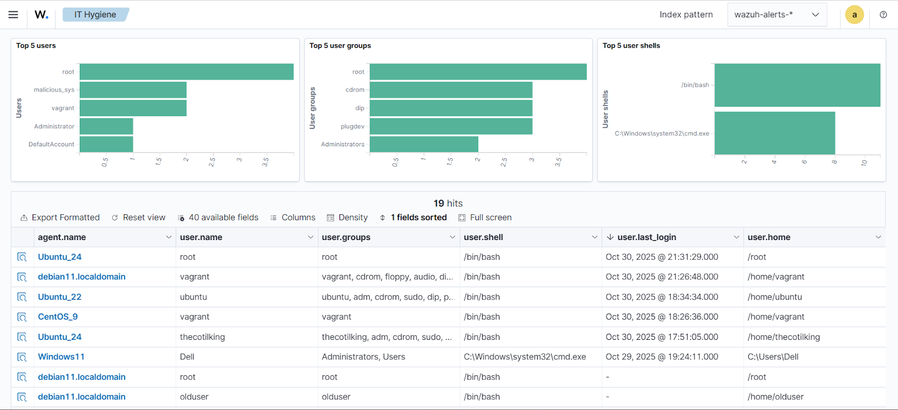Open user.home column options chevron
Image resolution: width=898 pixels, height=410 pixels.
tap(878, 237)
